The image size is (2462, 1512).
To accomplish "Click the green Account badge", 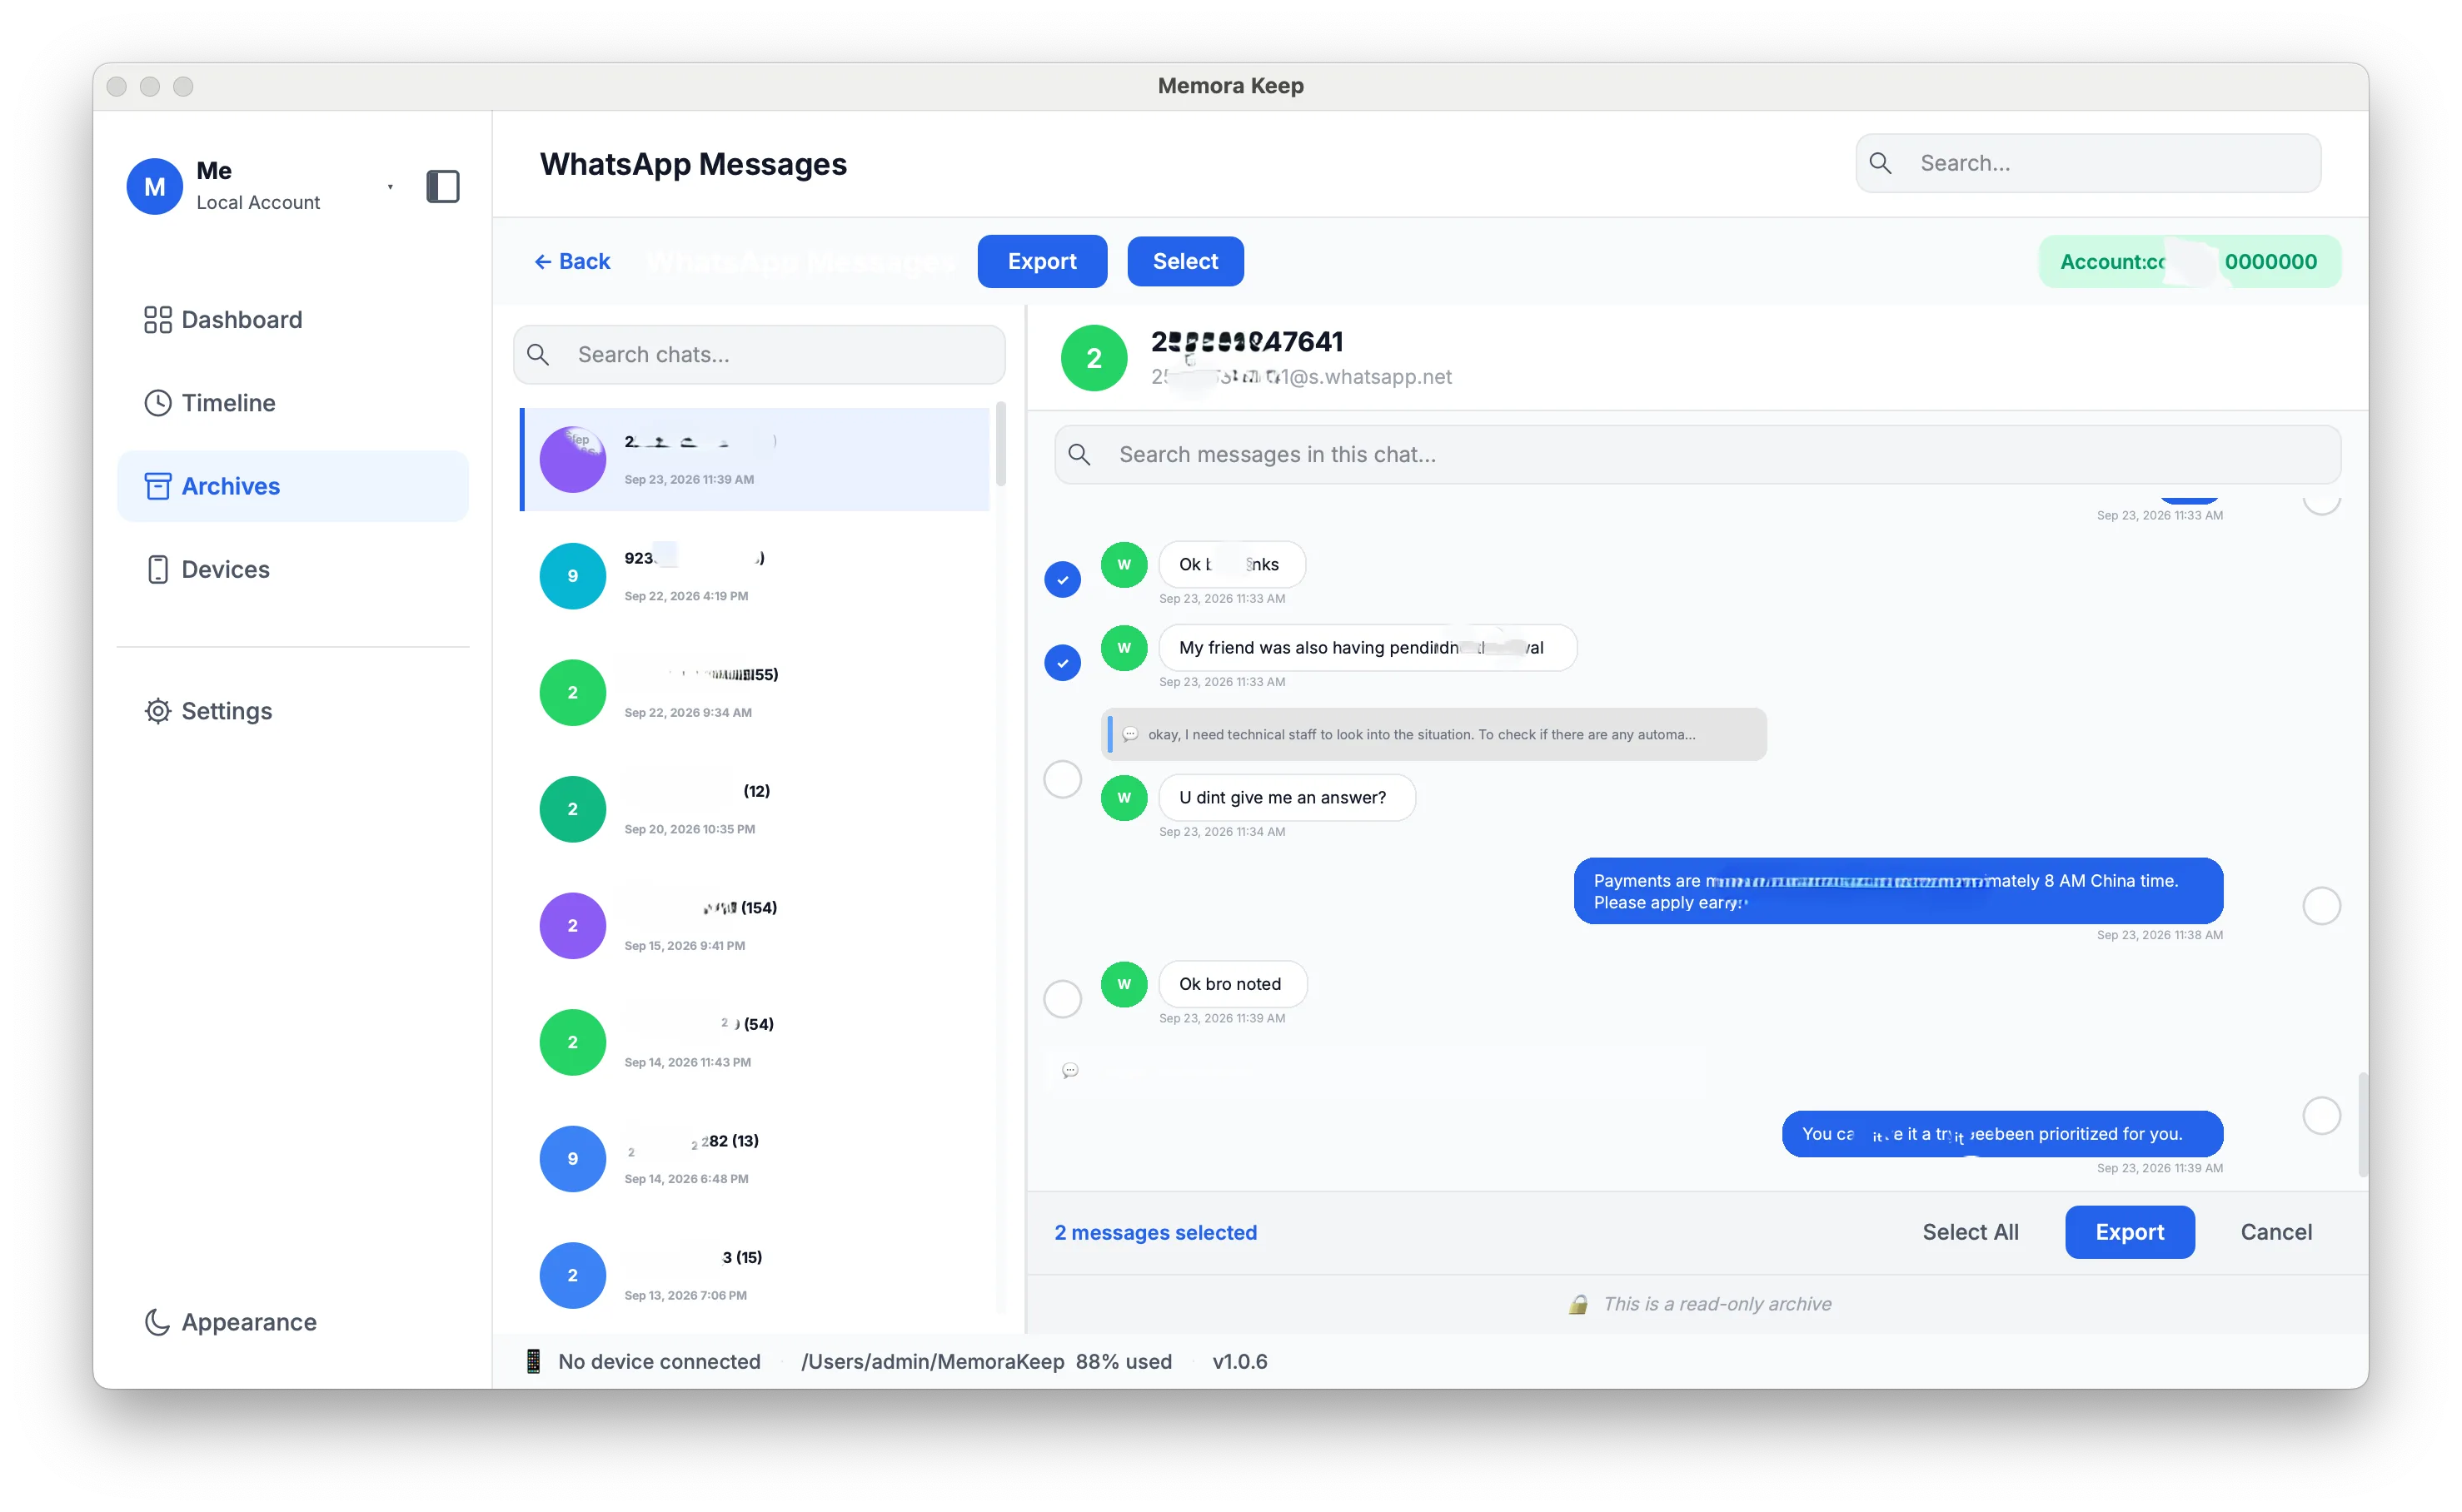I will (2189, 261).
